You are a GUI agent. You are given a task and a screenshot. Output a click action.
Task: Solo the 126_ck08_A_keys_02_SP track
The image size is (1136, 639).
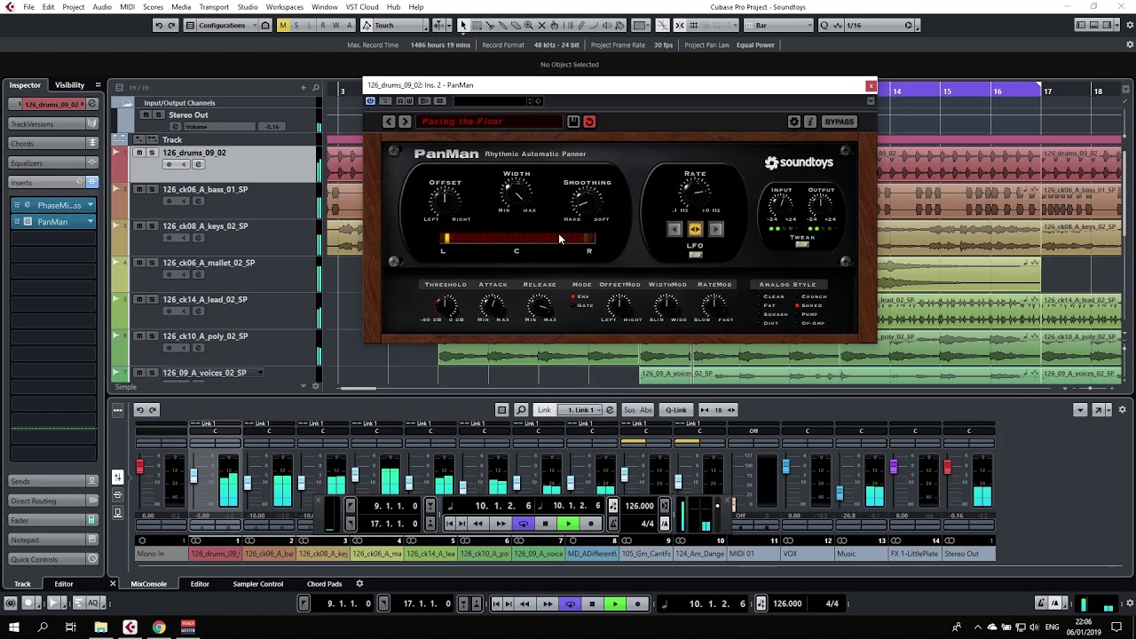pos(152,226)
